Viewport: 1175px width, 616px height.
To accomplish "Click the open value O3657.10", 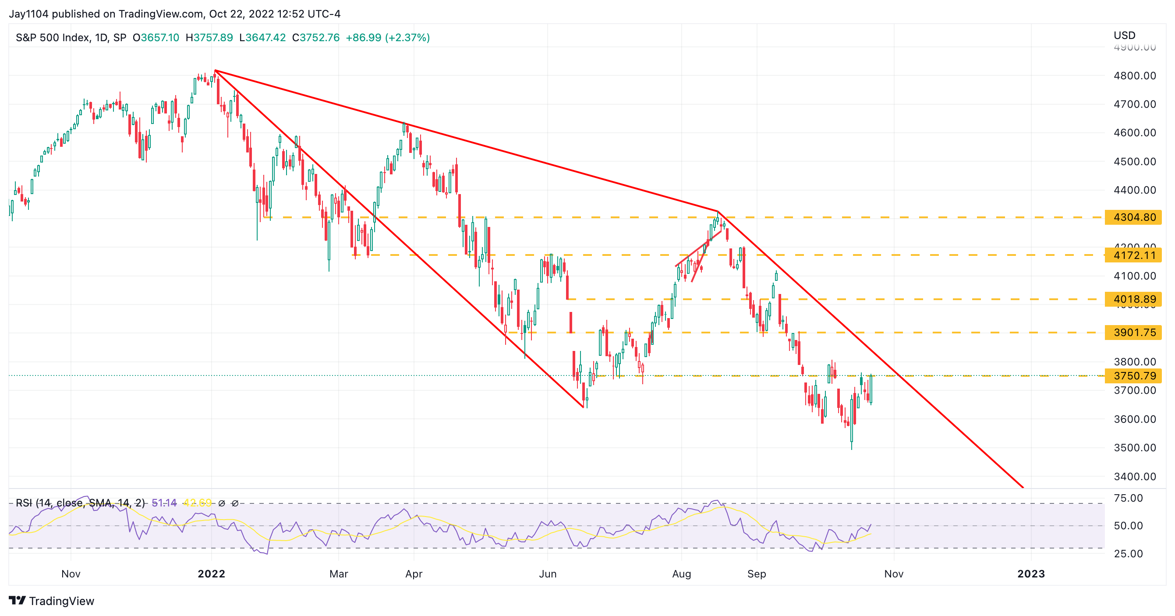I will (x=156, y=37).
